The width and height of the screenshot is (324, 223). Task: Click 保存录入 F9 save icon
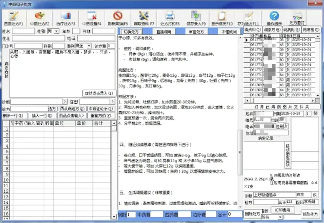196,18
